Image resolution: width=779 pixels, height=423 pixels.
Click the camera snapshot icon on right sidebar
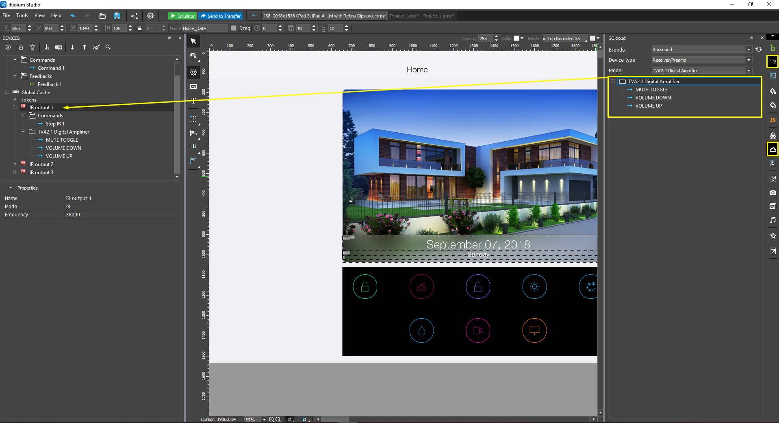(773, 193)
